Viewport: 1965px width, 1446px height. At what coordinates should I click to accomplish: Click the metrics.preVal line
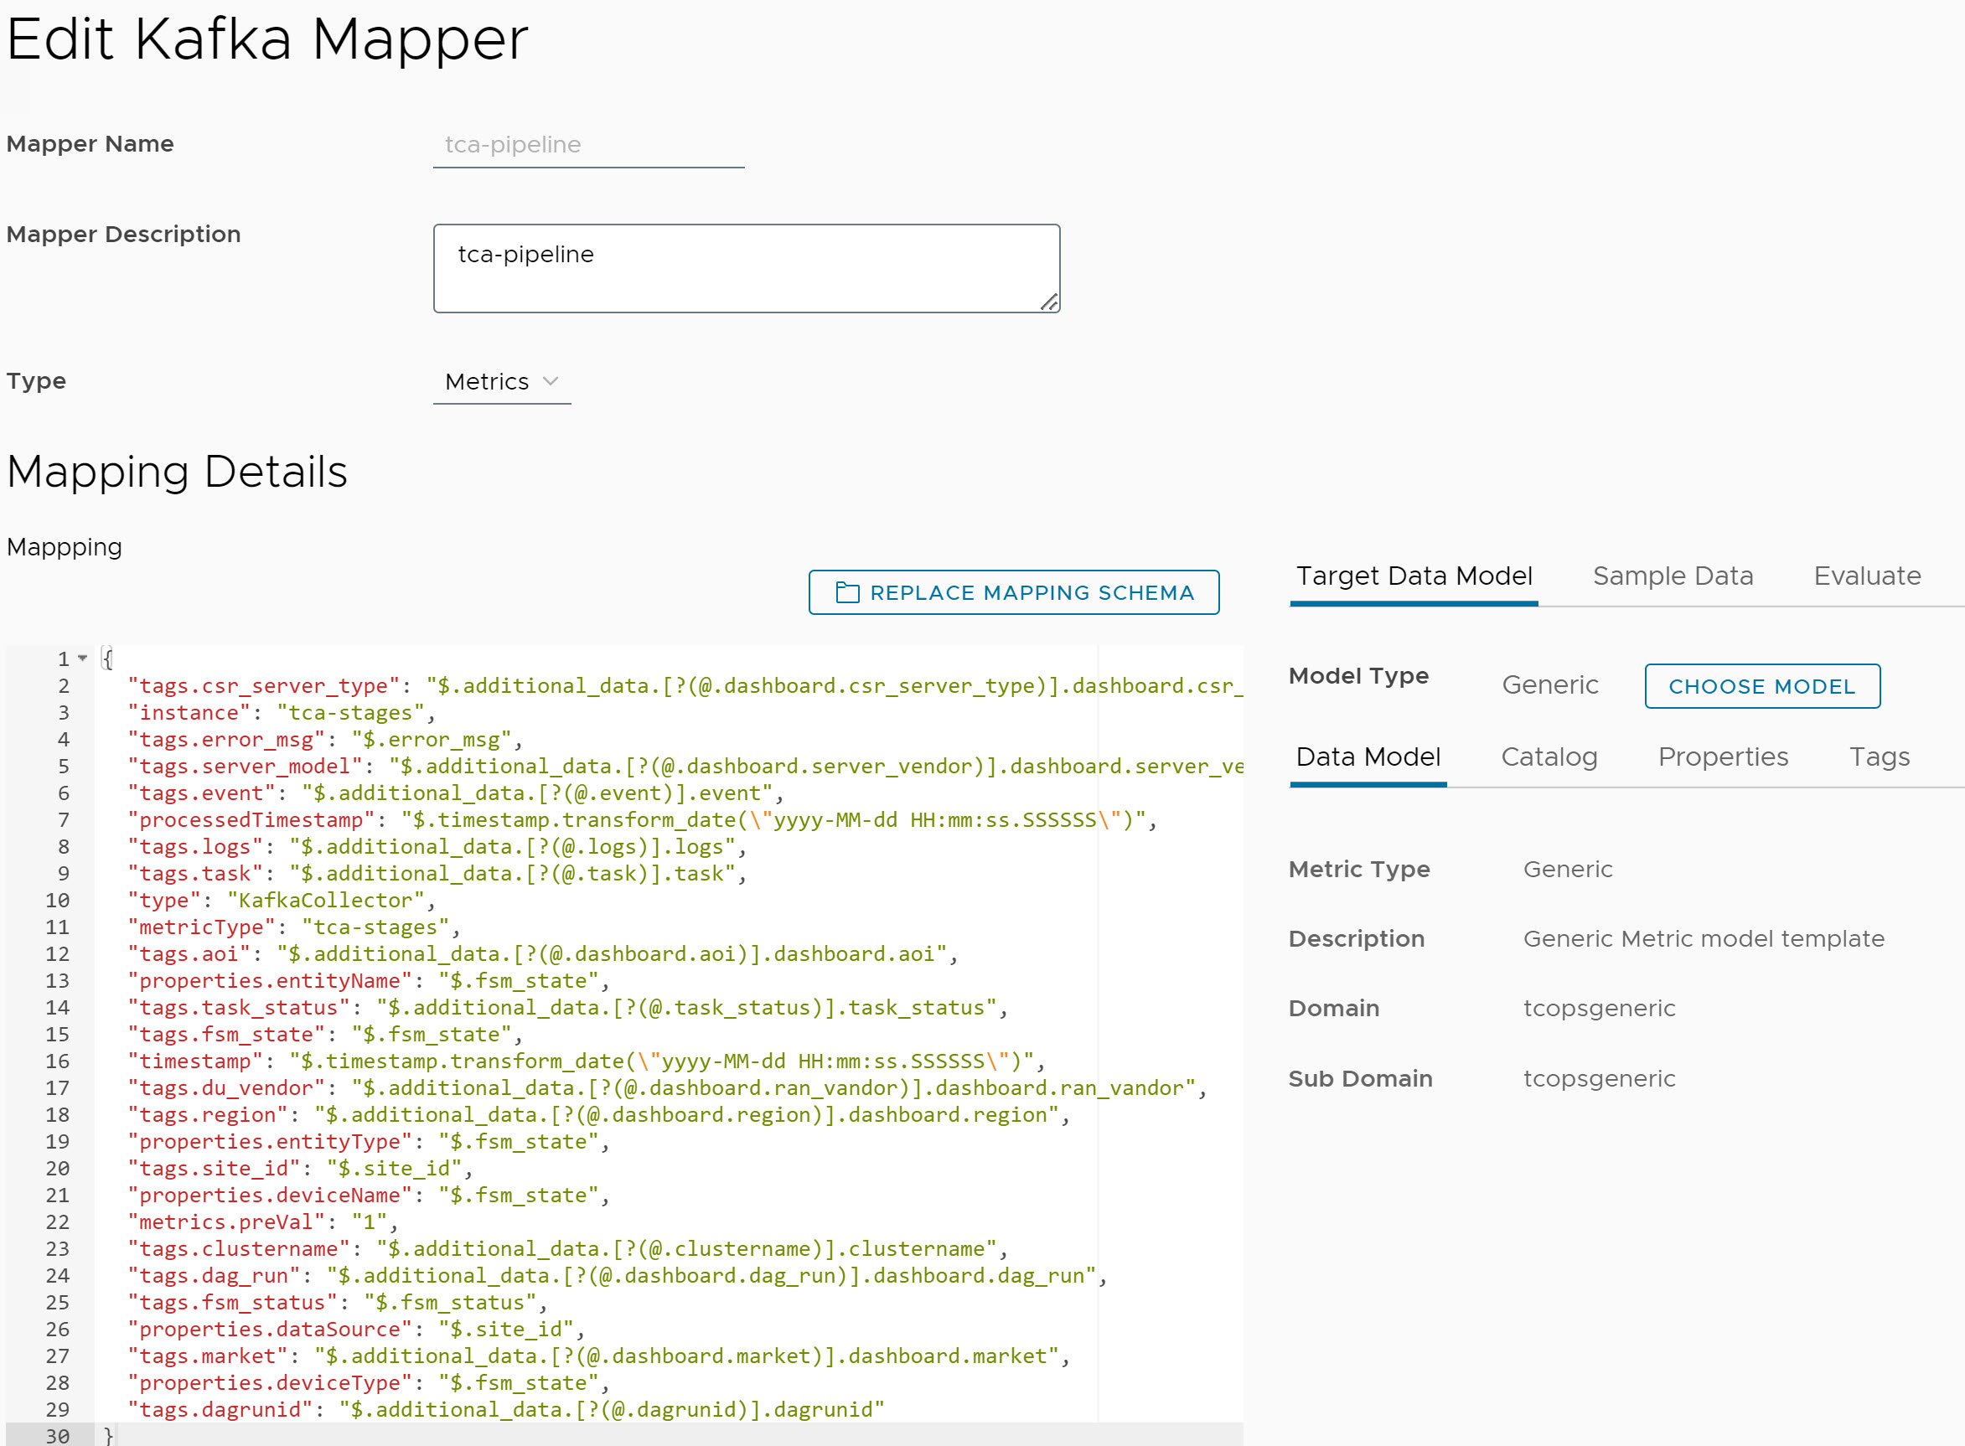tap(262, 1222)
